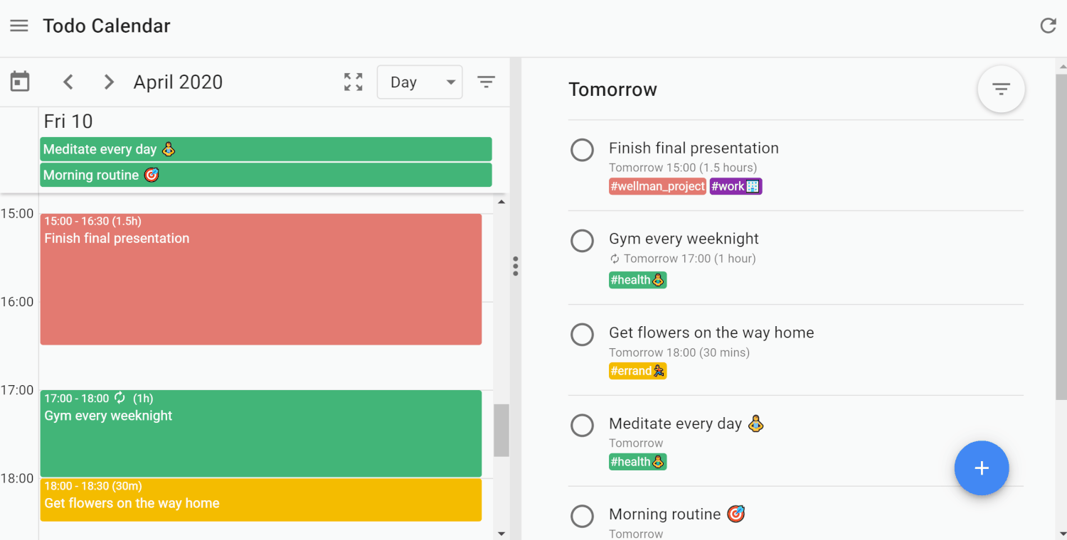Click Tomorrow 18:00 (30 mins) detail text
This screenshot has width=1067, height=540.
pyautogui.click(x=679, y=352)
